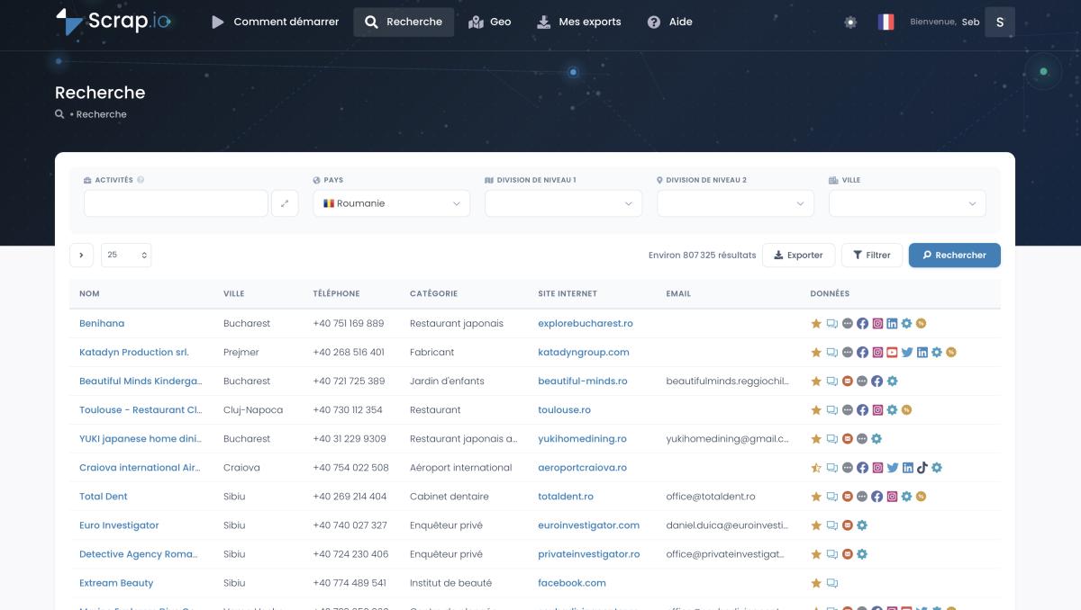
Task: Open the French flag language selector
Action: point(886,22)
